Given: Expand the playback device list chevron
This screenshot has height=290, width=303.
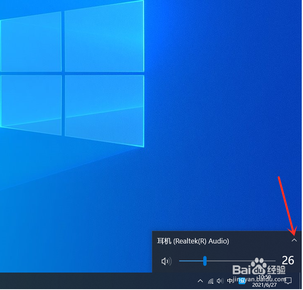Looking at the screenshot, I should tap(295, 241).
